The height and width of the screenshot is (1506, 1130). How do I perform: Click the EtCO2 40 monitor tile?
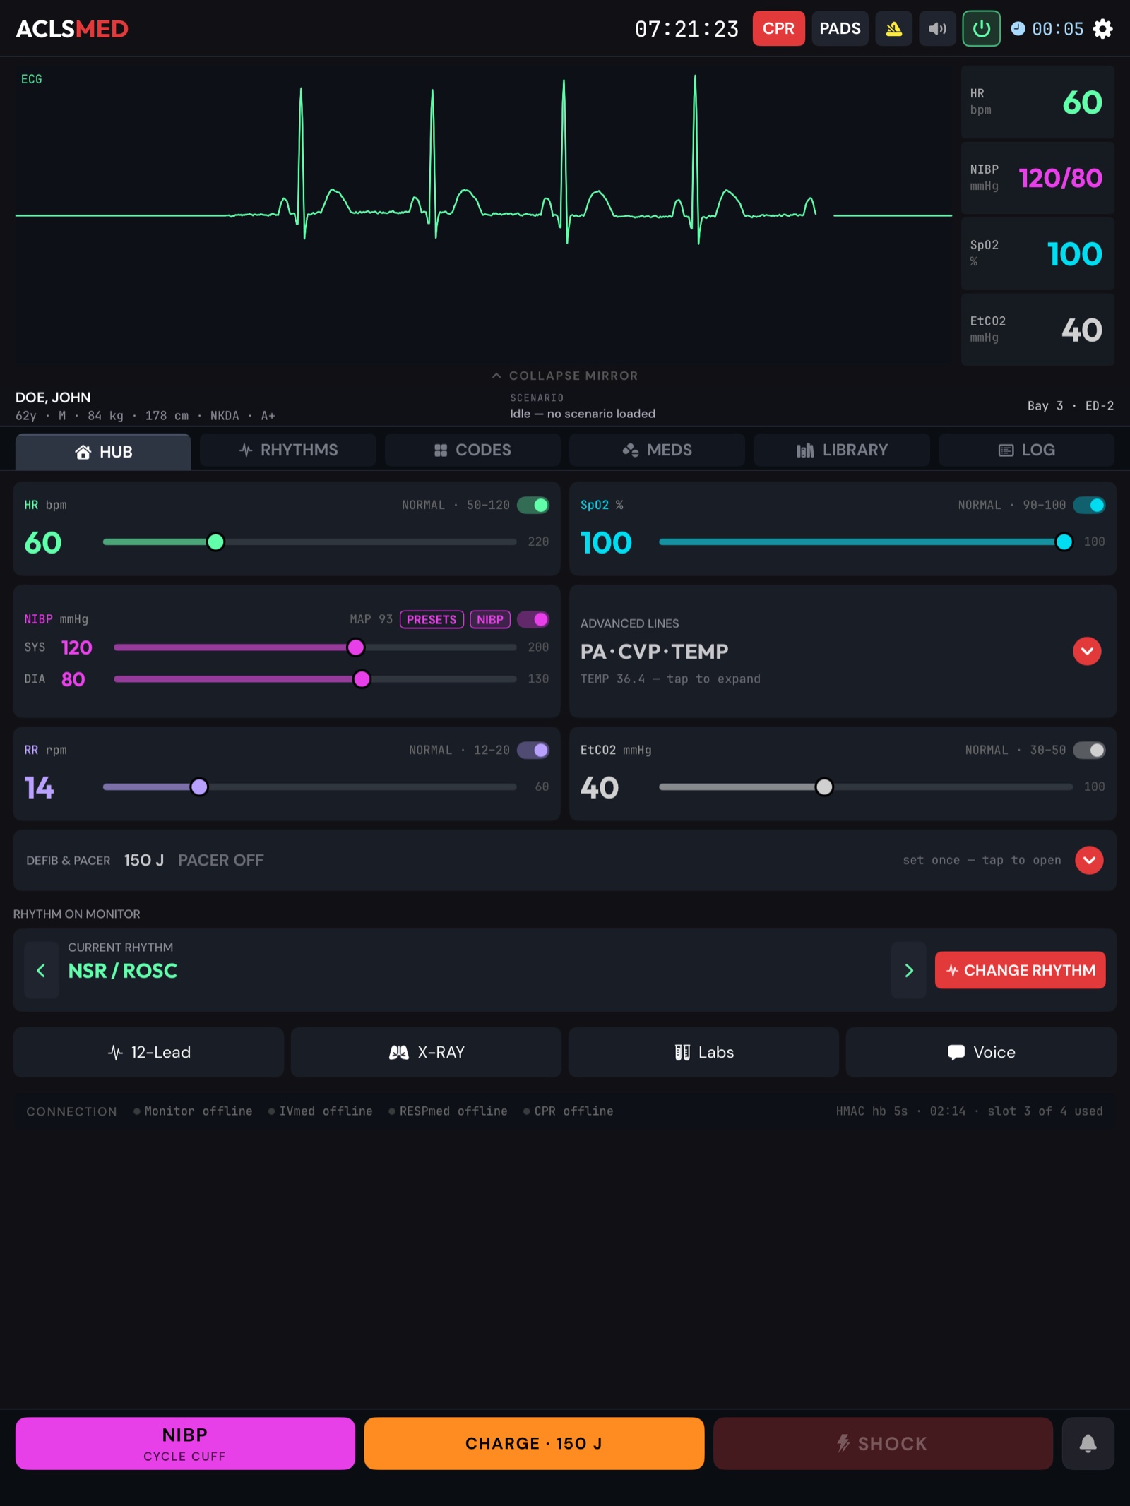pos(1037,330)
